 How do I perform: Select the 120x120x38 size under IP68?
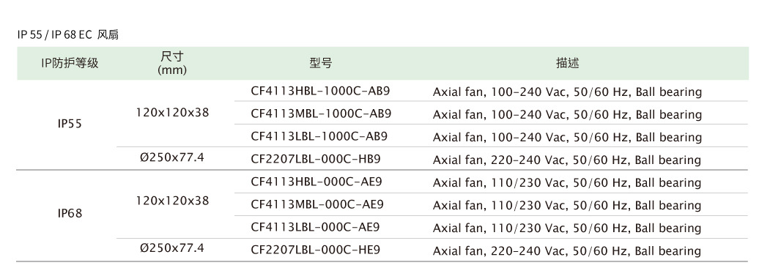(x=172, y=201)
